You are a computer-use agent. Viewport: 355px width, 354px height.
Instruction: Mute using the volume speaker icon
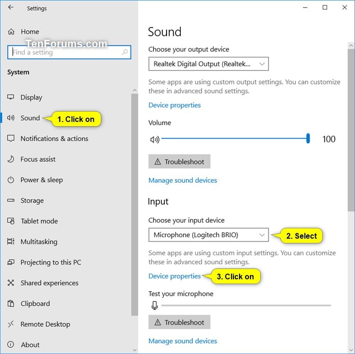[x=155, y=139]
